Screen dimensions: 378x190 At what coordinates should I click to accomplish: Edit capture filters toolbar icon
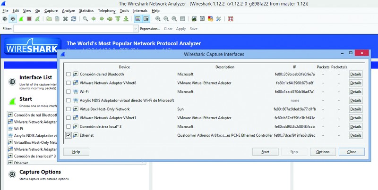tap(194, 19)
